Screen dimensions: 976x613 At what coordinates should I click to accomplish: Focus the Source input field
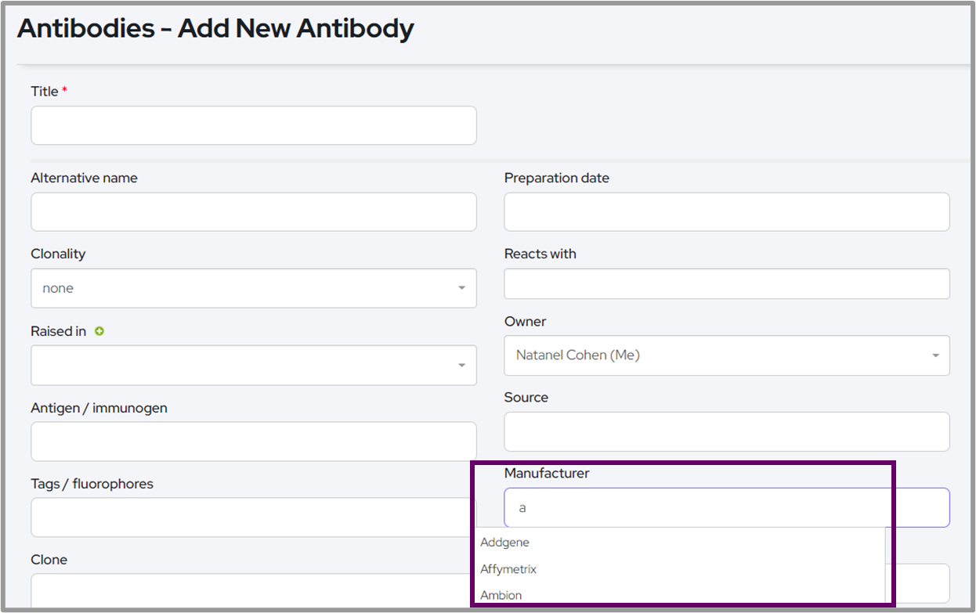726,431
